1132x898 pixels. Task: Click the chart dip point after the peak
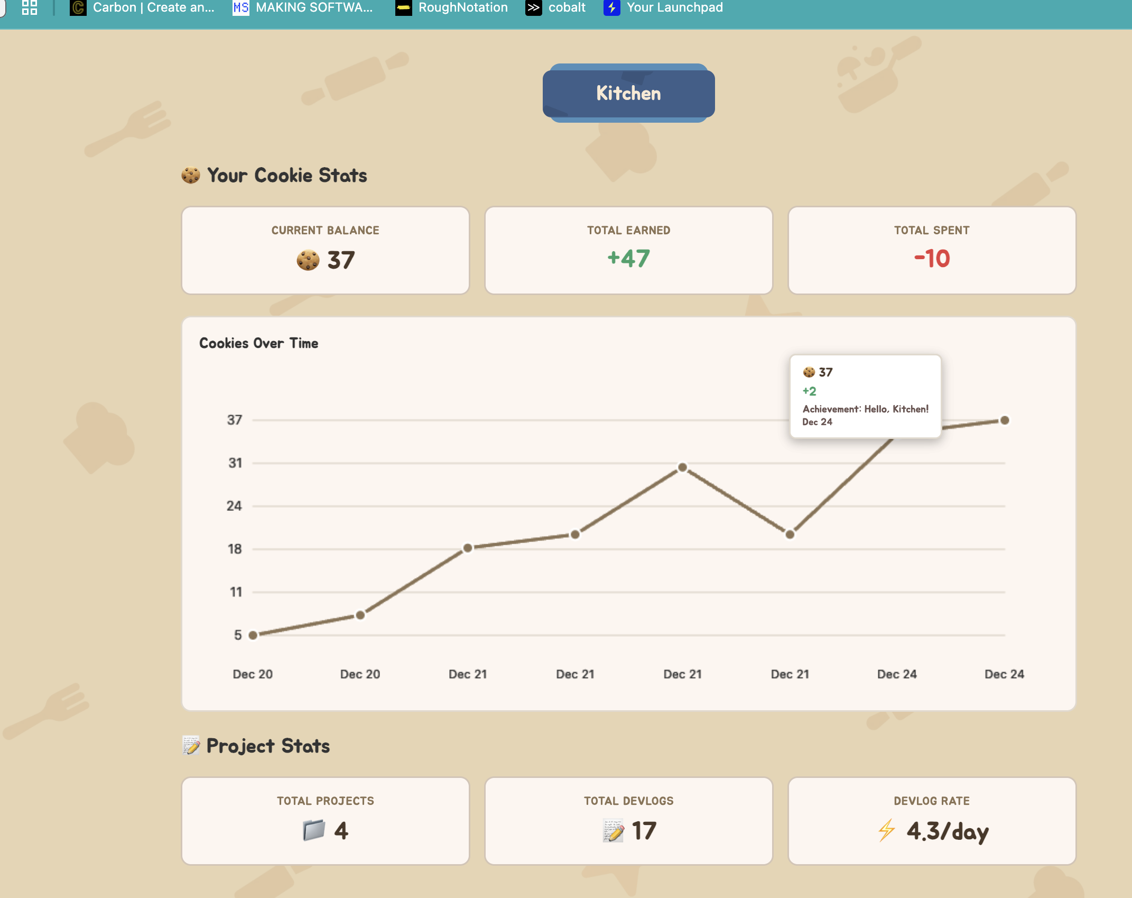tap(790, 535)
